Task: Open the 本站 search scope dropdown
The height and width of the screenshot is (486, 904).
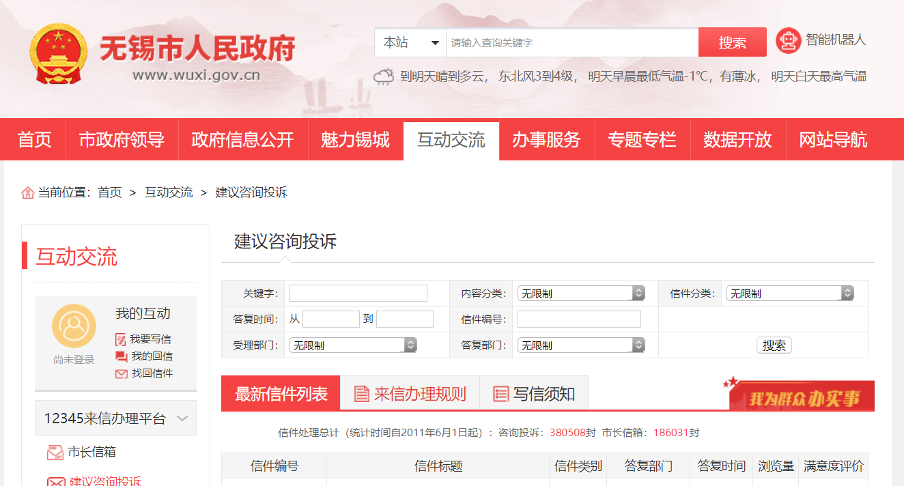Action: pyautogui.click(x=410, y=42)
